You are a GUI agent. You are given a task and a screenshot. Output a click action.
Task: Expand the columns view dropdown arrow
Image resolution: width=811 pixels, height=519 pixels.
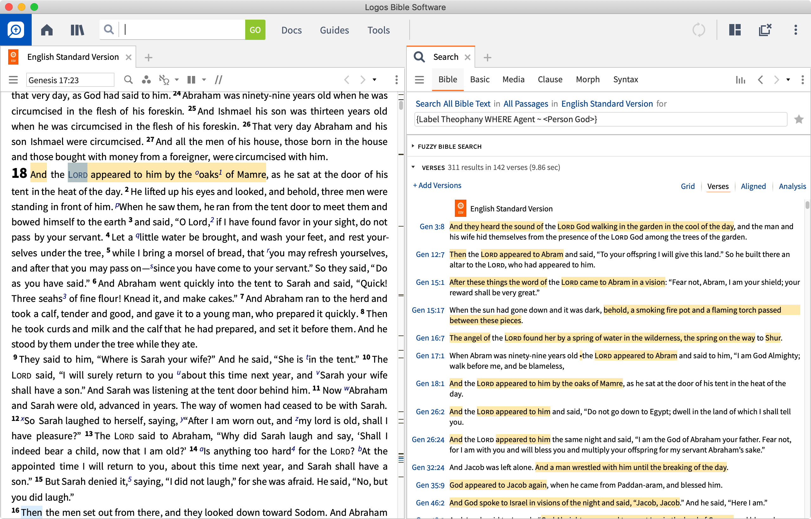point(204,80)
